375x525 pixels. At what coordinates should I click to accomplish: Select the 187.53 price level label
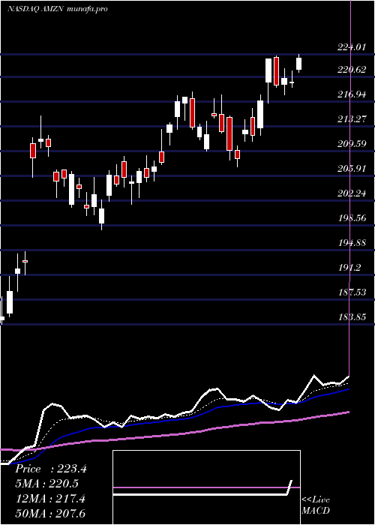(352, 292)
